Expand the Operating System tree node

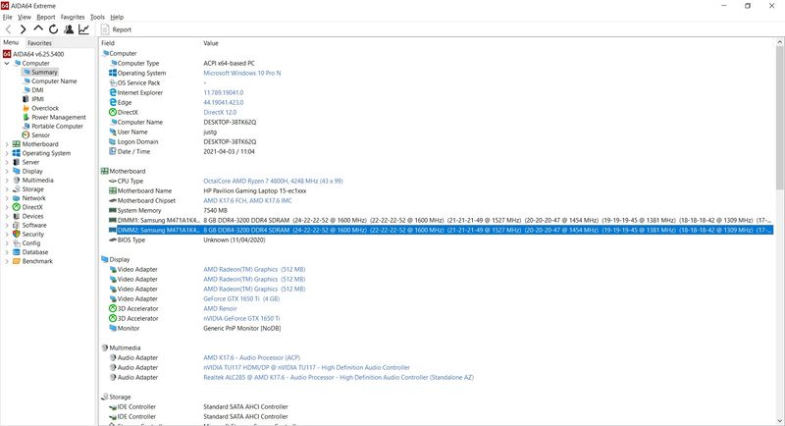(7, 153)
